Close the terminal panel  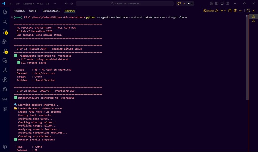pyautogui.click(x=254, y=11)
